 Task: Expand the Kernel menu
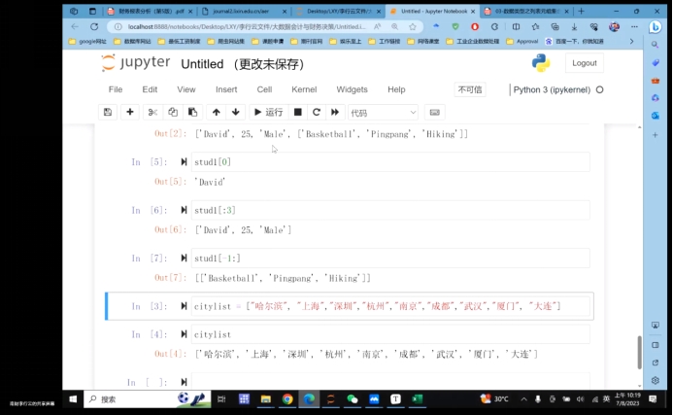(304, 89)
